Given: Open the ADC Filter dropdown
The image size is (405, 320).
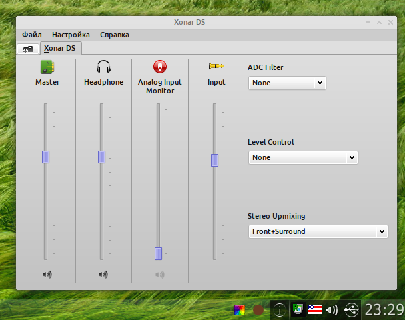Looking at the screenshot, I should [x=287, y=83].
